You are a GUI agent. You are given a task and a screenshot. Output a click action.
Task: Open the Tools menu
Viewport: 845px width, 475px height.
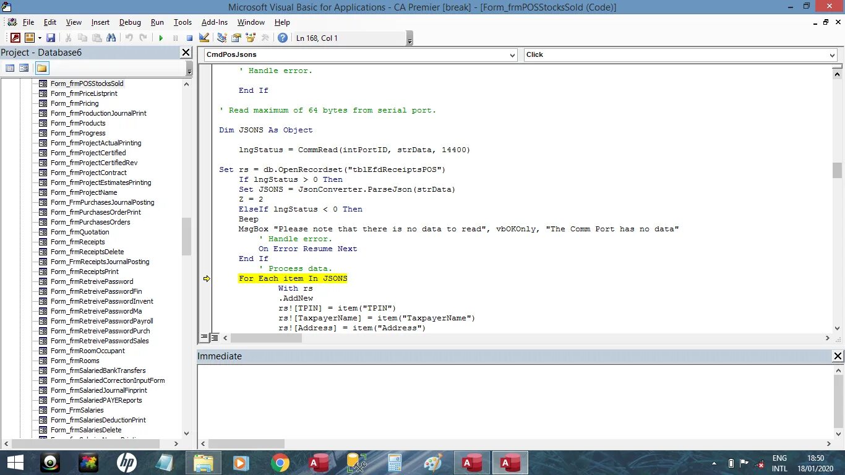coord(182,22)
